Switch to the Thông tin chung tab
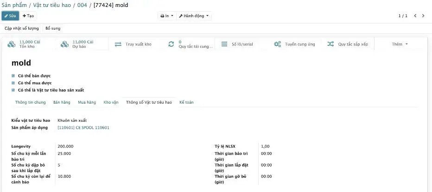 coord(30,102)
